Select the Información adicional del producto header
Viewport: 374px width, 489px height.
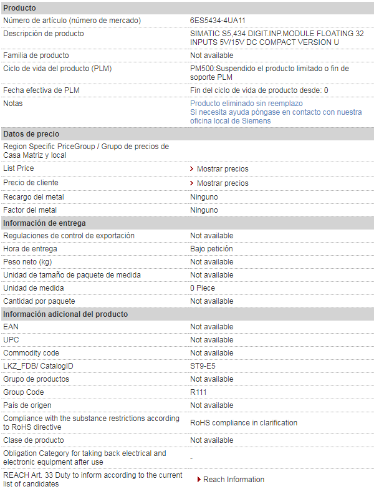pyautogui.click(x=187, y=314)
